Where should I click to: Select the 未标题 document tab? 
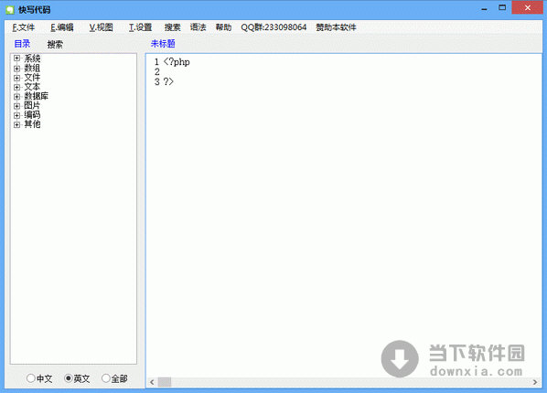[x=163, y=44]
